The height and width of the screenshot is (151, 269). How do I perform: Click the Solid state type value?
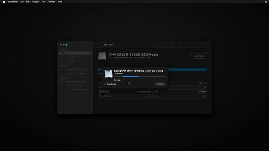202,92
